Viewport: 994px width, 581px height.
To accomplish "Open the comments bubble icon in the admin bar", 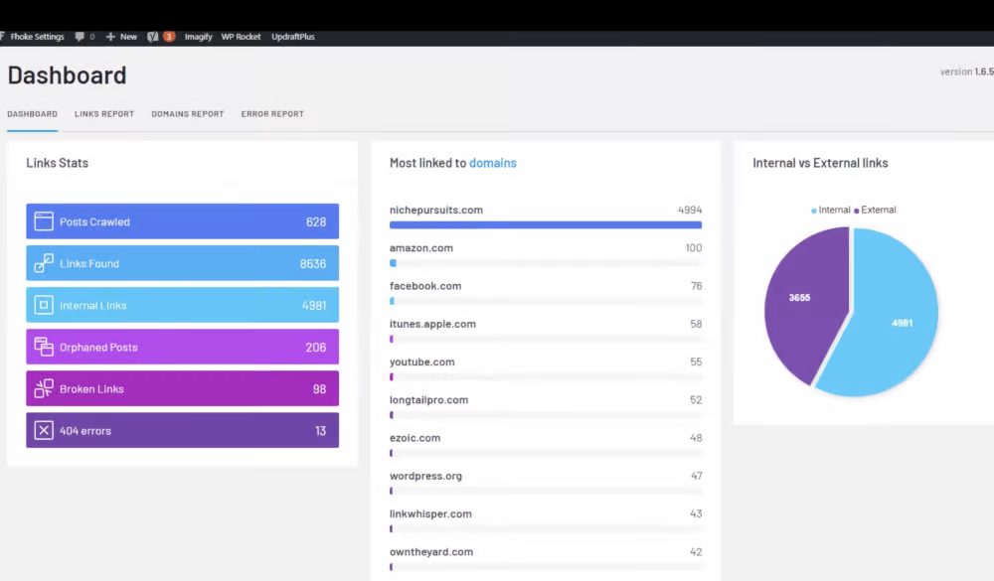I will [x=80, y=37].
